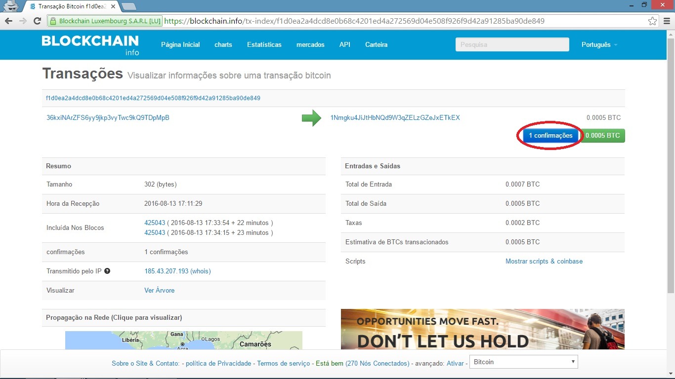
Task: Click the page vertical scrollbar
Action: (671, 163)
